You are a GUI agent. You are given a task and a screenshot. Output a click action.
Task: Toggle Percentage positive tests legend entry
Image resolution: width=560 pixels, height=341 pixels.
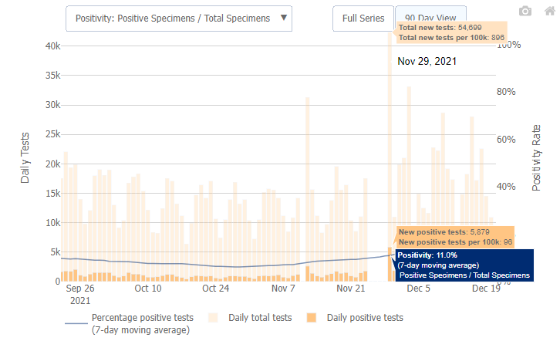click(142, 323)
